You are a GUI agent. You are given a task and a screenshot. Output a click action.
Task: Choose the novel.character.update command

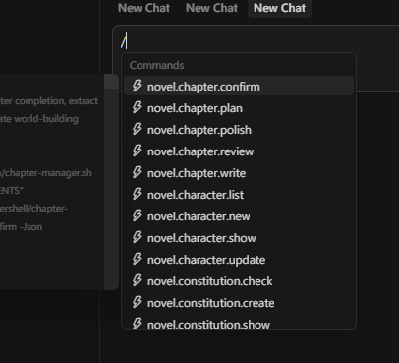coord(239,260)
